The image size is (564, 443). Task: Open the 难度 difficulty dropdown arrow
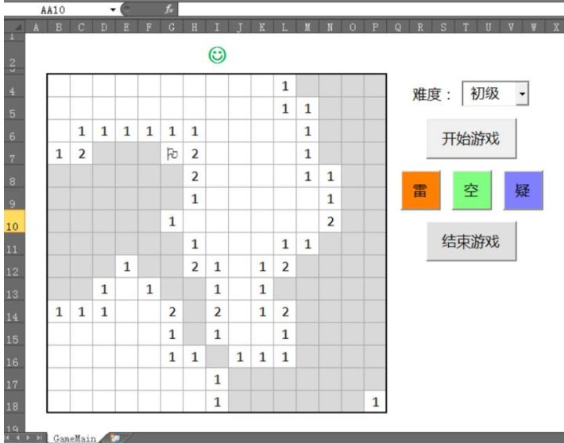pos(522,94)
